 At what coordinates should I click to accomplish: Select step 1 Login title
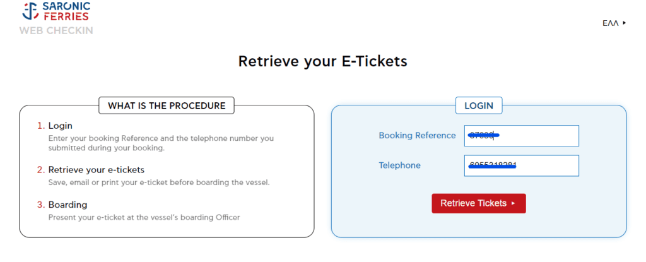click(61, 126)
